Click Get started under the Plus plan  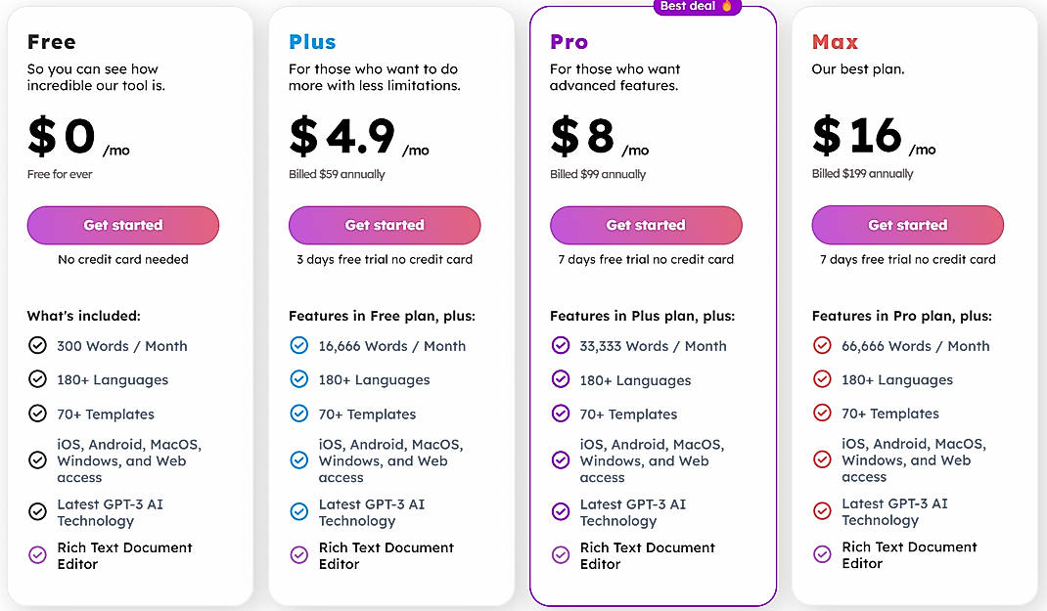384,225
